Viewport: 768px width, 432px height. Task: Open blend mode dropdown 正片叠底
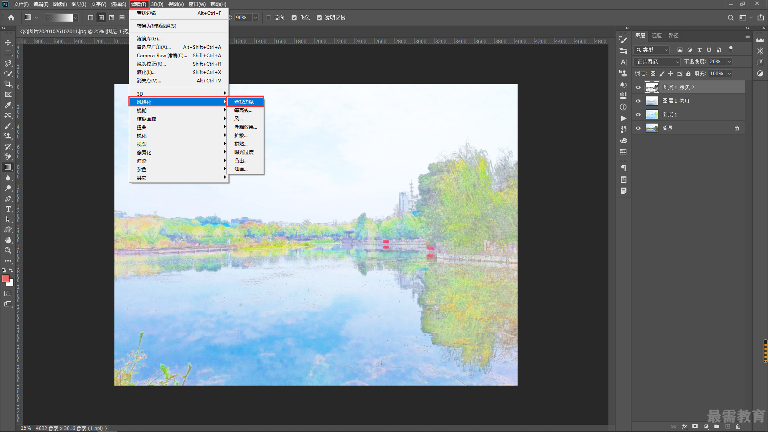tap(657, 62)
